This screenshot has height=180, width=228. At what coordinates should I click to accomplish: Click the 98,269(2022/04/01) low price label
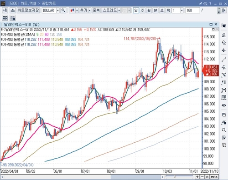[18, 165]
